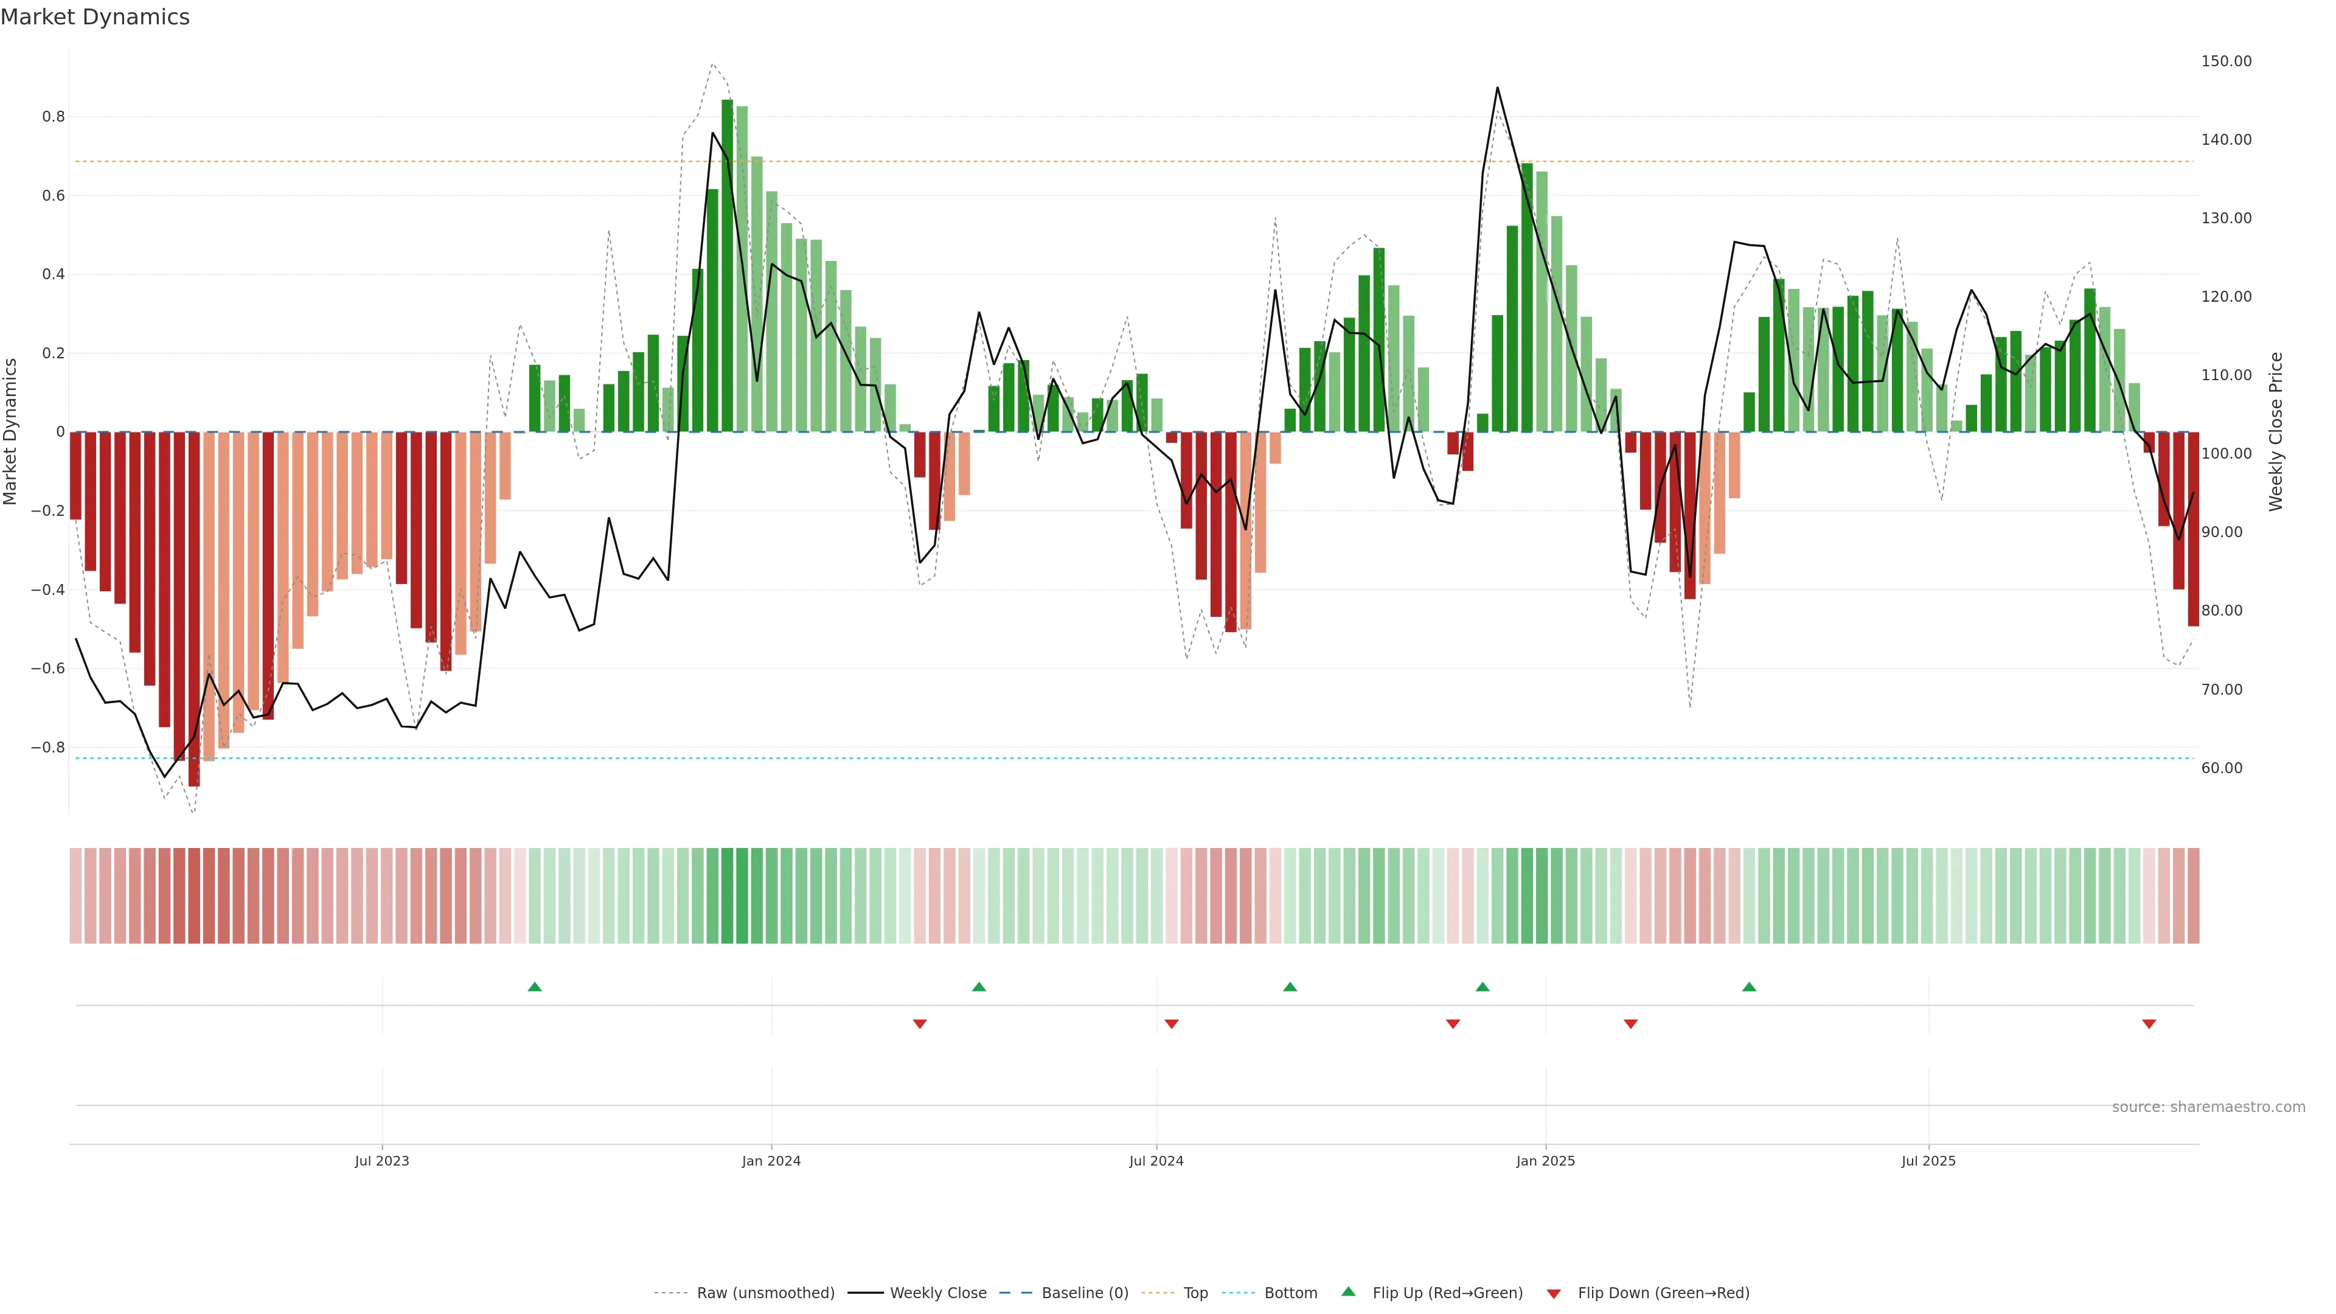Click the first red flip-down triangle marker

tap(920, 1024)
